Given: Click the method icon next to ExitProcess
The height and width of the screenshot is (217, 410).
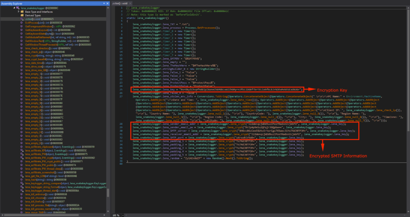Looking at the screenshot, I should click(x=22, y=23).
